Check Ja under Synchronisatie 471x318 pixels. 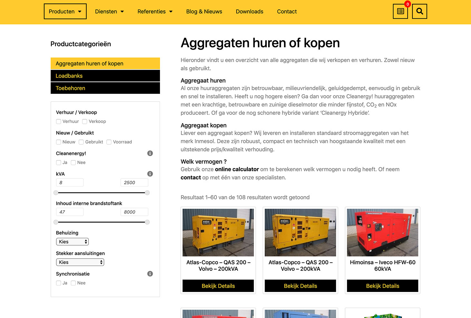click(x=59, y=283)
